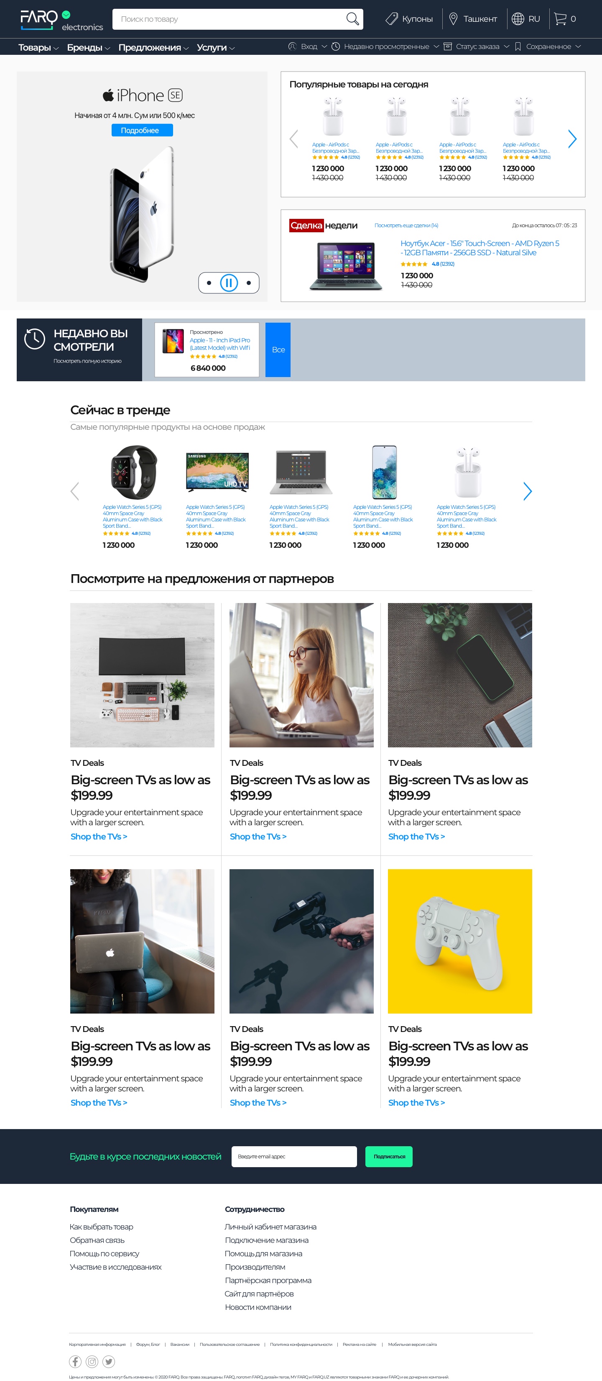Click the Facebook icon in footer
This screenshot has width=602, height=1381.
click(x=75, y=1361)
